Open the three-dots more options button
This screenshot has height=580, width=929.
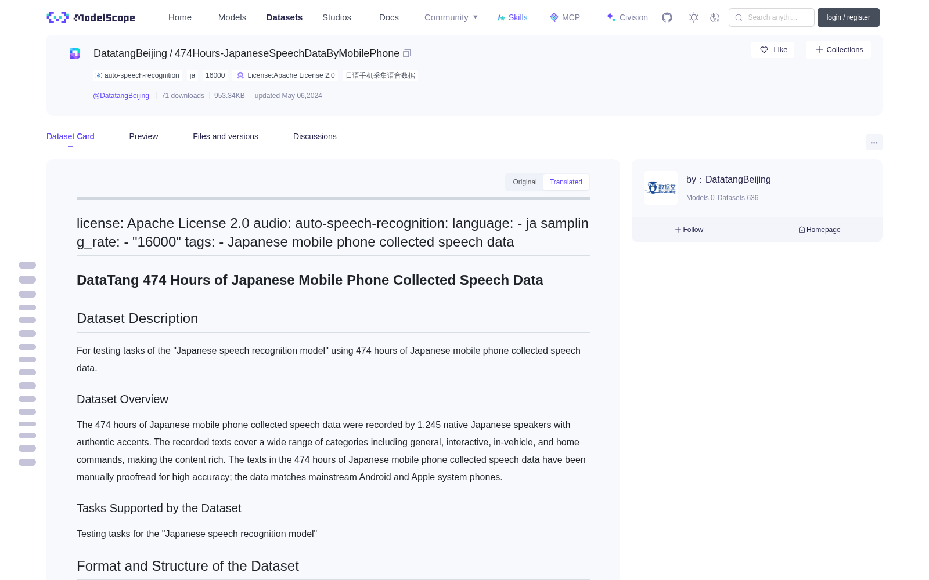(874, 142)
